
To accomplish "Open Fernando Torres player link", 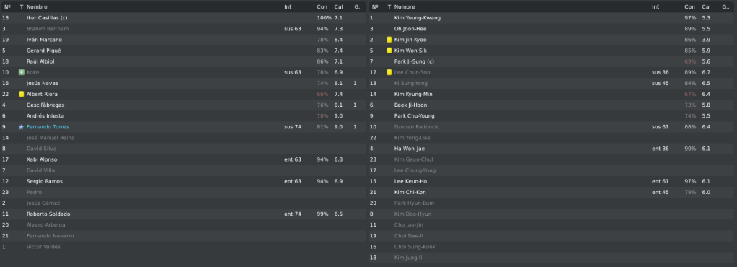I will pos(48,127).
